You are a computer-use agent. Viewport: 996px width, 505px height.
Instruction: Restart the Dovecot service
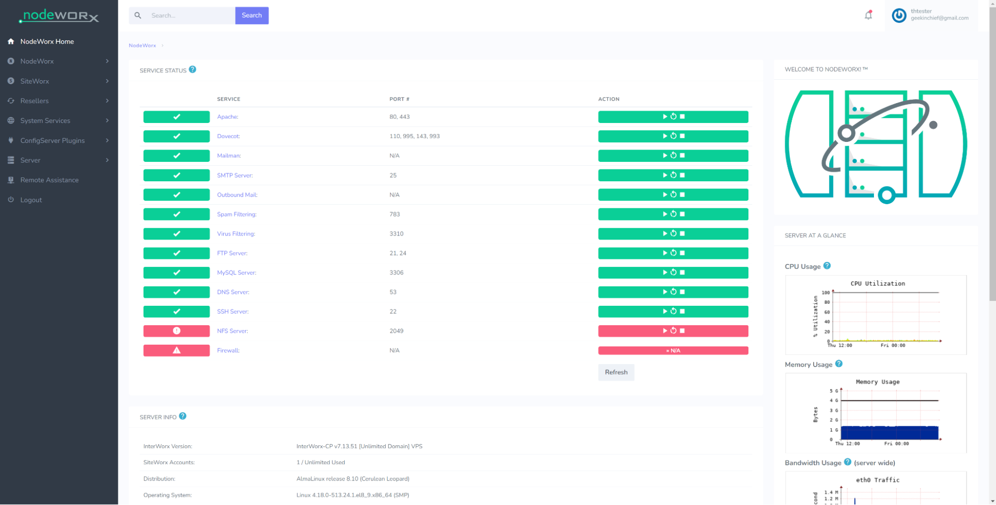673,136
